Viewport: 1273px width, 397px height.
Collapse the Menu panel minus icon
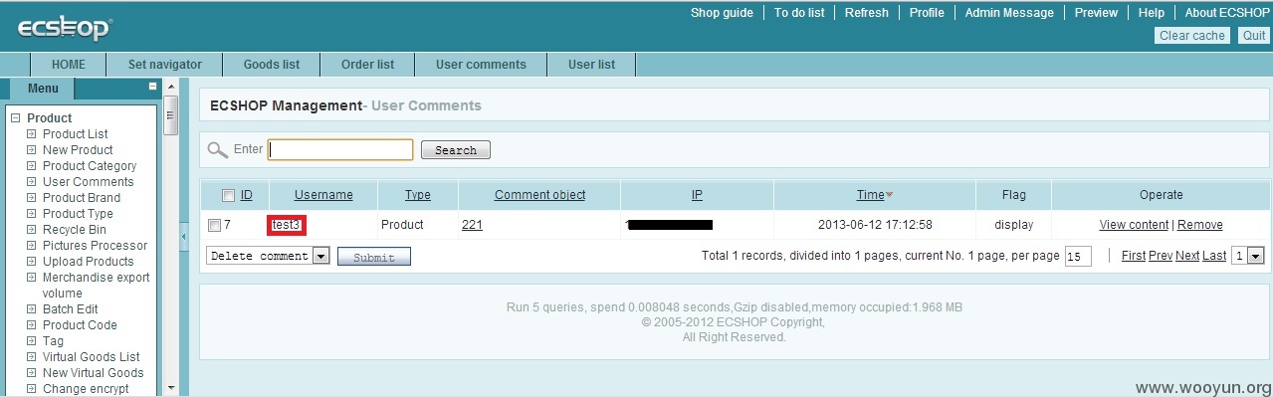(x=152, y=87)
